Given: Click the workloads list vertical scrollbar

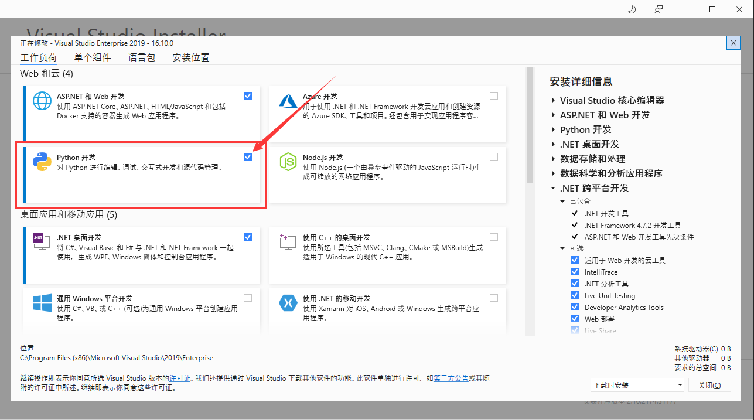Looking at the screenshot, I should tap(530, 125).
